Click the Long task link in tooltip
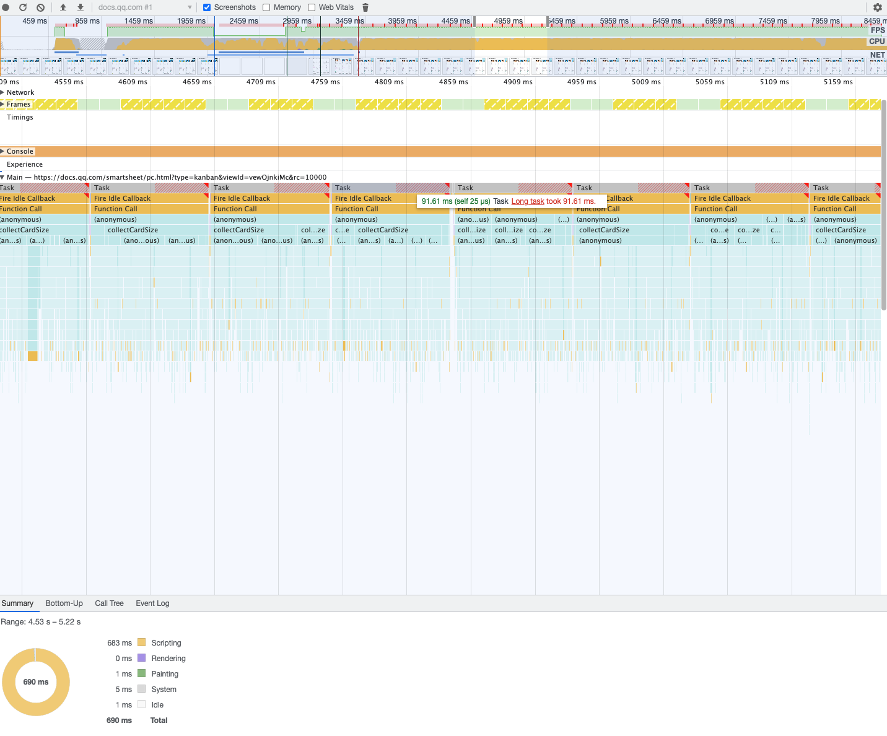Screen dimensions: 887x736 [x=528, y=201]
